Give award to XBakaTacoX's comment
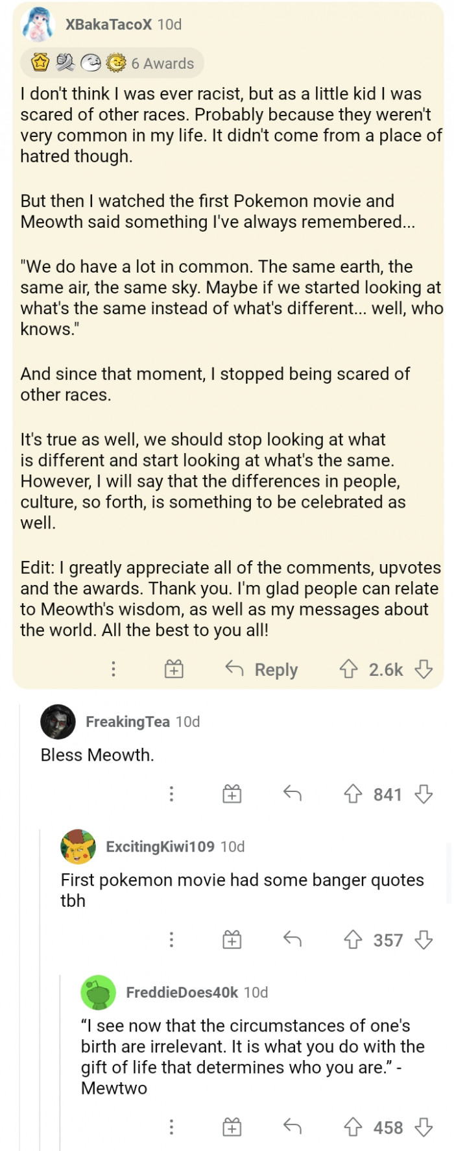 174,669
